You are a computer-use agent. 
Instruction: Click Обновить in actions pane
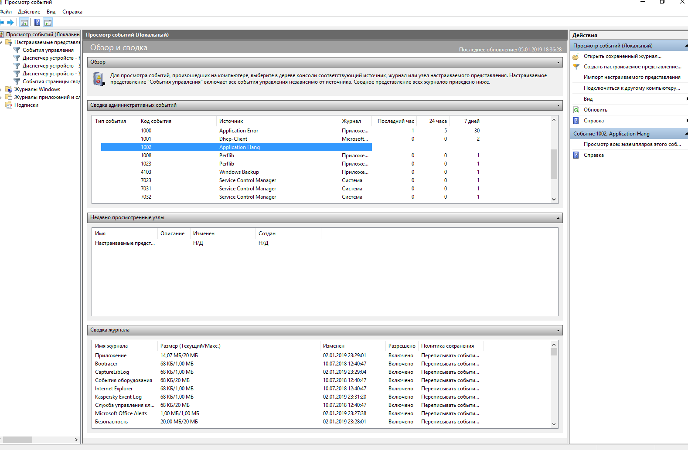[596, 110]
